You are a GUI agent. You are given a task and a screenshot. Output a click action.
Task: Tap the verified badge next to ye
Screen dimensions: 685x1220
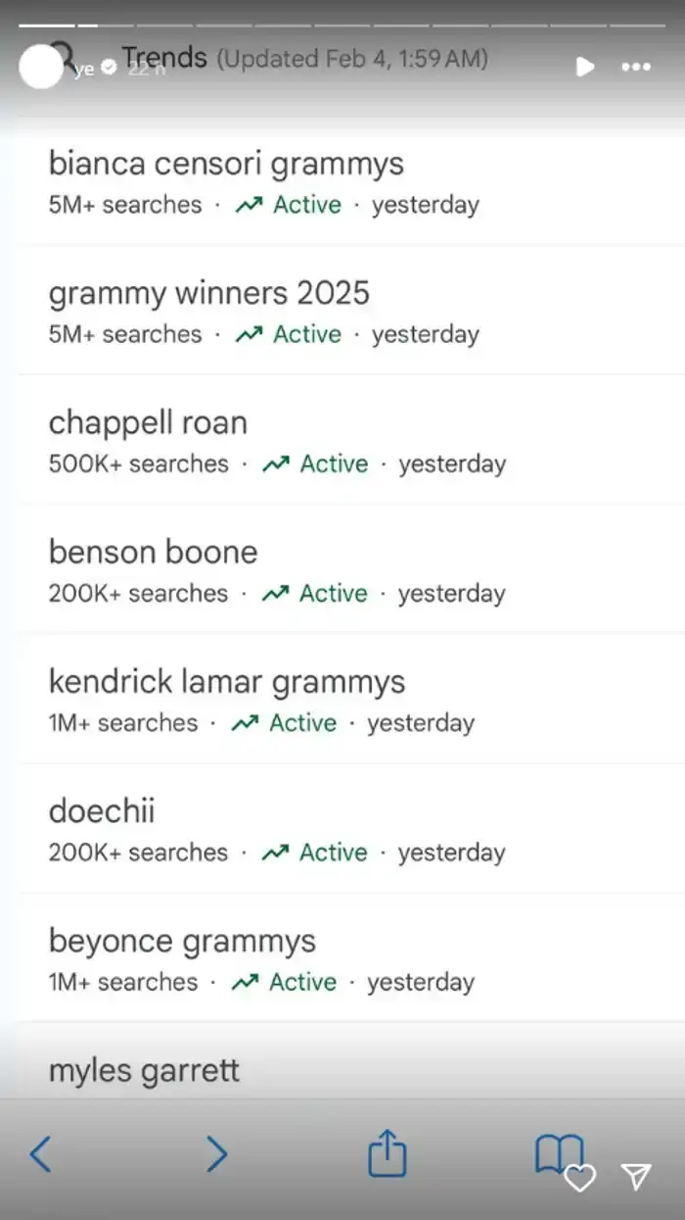click(110, 68)
